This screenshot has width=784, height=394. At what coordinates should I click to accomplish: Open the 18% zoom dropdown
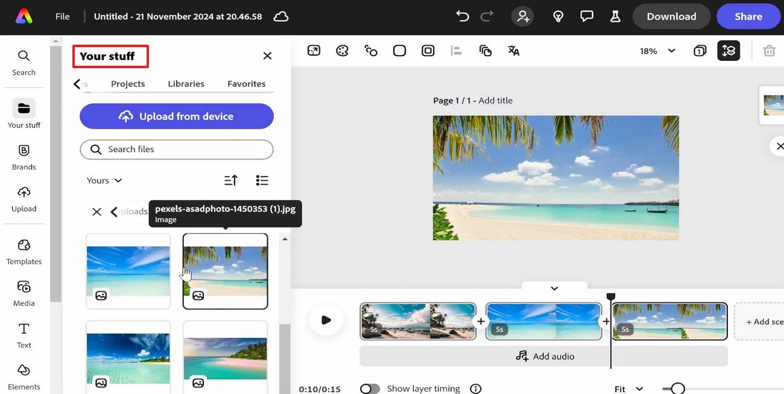[657, 51]
